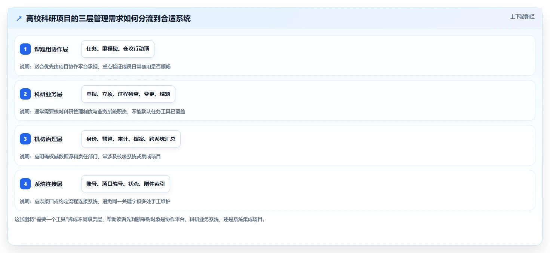Click the 上下游路径 label in header
550x253 pixels.
coord(522,16)
